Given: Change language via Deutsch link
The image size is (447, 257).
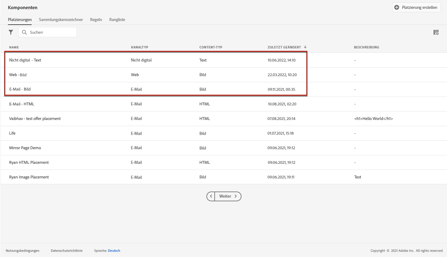Looking at the screenshot, I should coord(114,251).
